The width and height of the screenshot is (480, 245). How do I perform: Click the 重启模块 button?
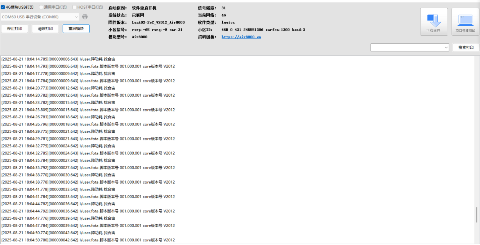point(76,29)
